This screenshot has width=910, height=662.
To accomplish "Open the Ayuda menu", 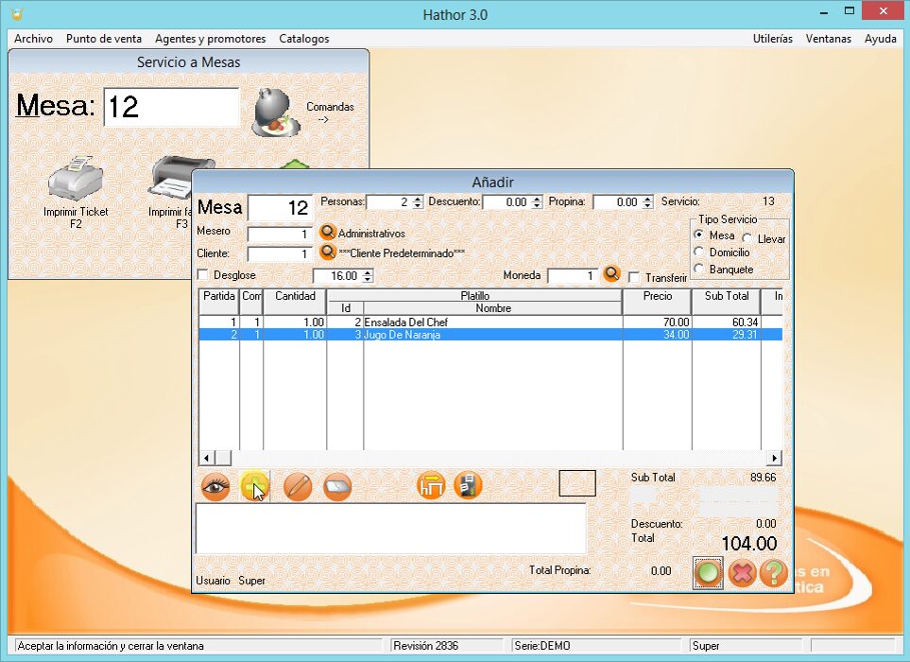I will click(881, 39).
